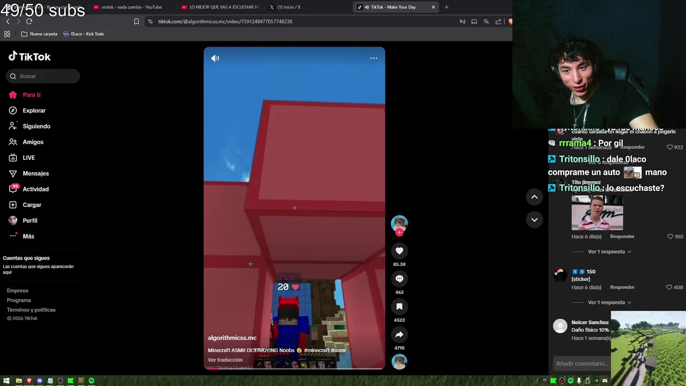Close the TikTok browser tab
This screenshot has width=686, height=386.
click(433, 7)
